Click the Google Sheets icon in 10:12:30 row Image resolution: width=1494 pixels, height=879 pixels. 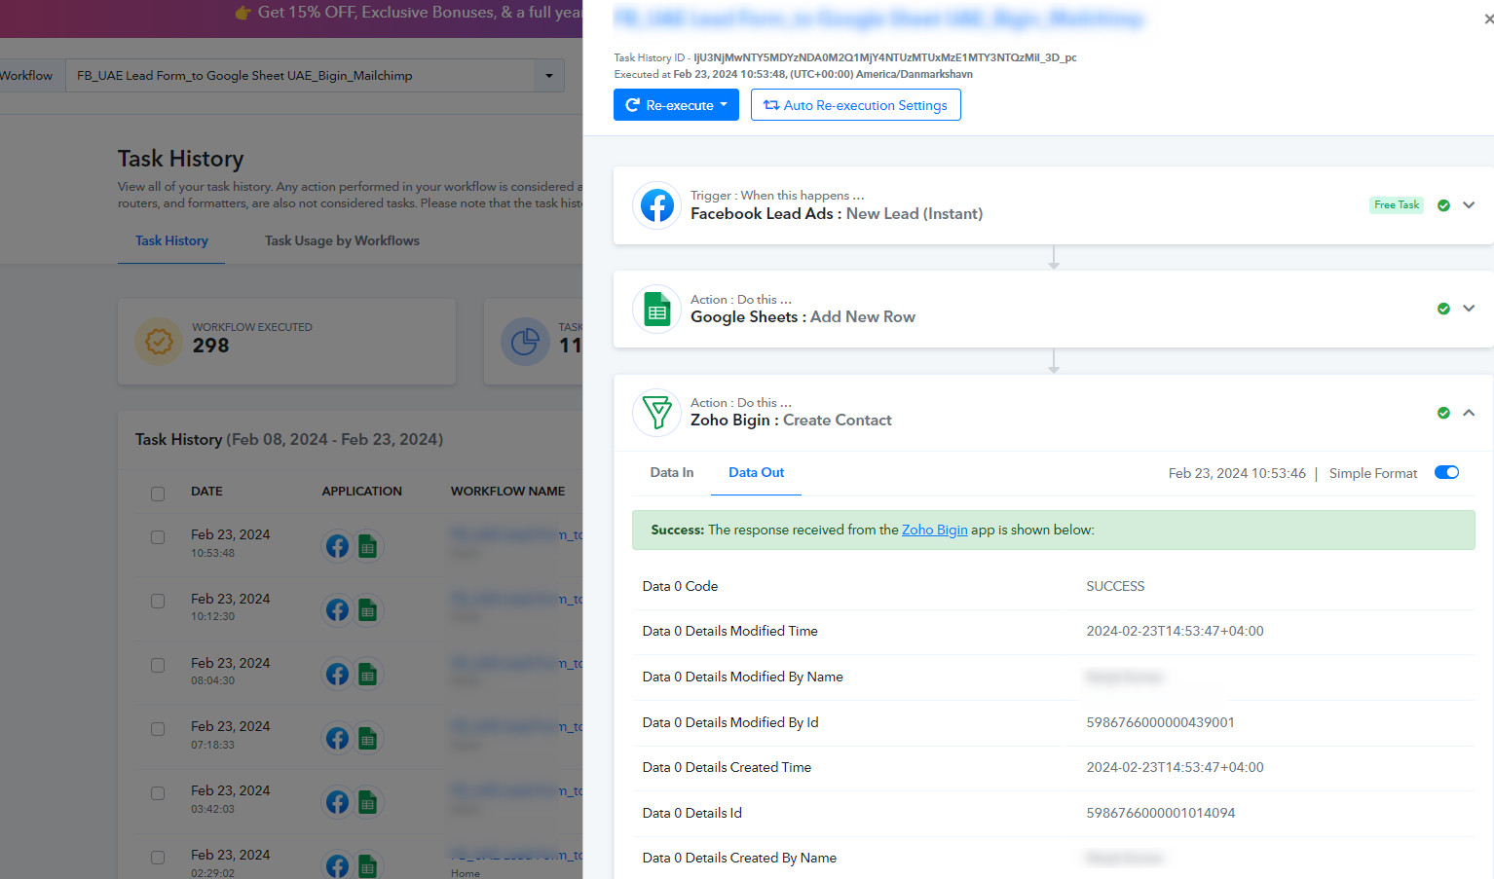click(367, 610)
